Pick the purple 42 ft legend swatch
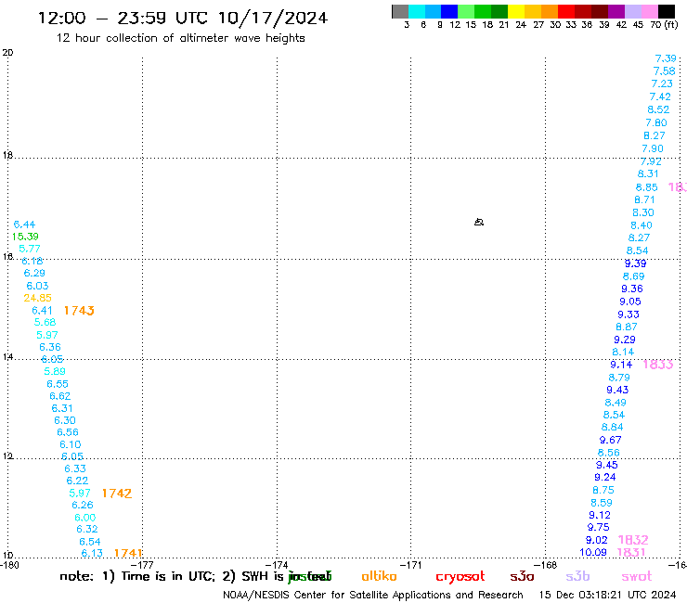Screen dimensions: 687x603 pos(616,11)
